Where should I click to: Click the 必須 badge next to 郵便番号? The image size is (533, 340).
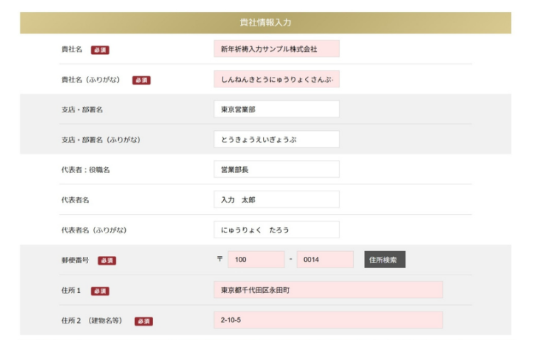[x=107, y=260]
